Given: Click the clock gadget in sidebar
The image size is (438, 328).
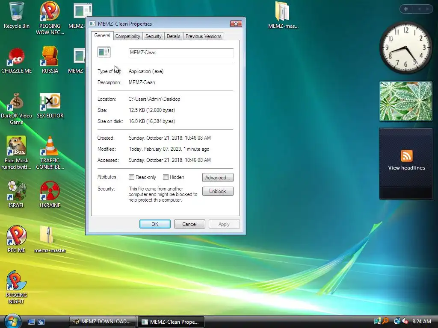Looking at the screenshot, I should point(406,48).
